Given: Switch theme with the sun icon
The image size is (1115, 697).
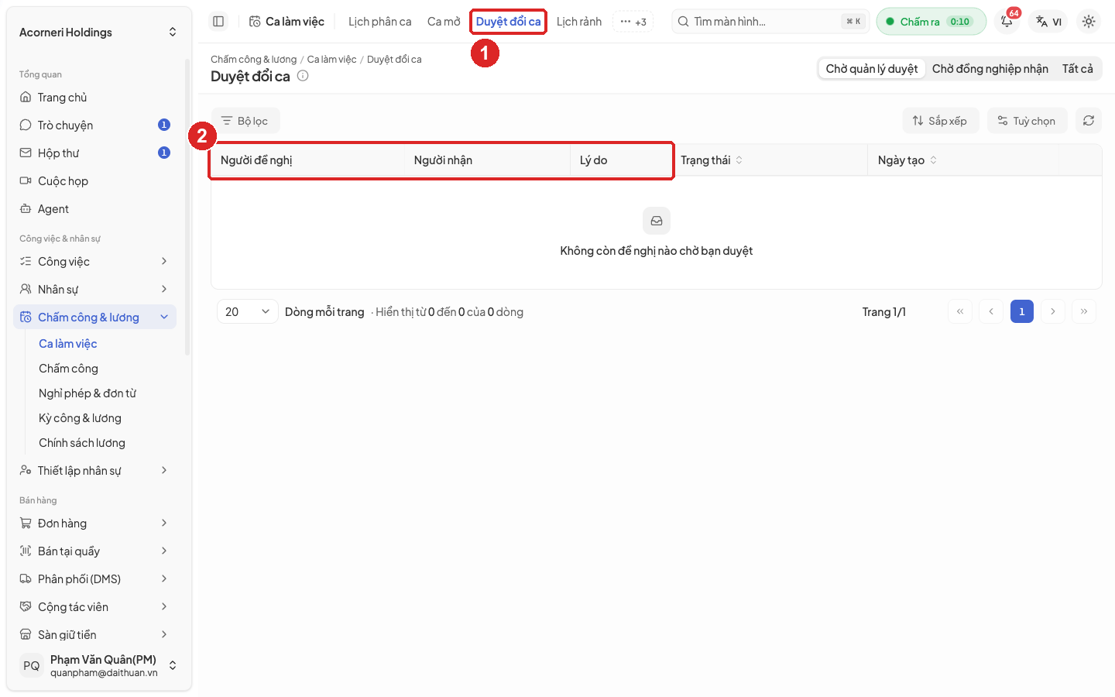Looking at the screenshot, I should [x=1089, y=22].
